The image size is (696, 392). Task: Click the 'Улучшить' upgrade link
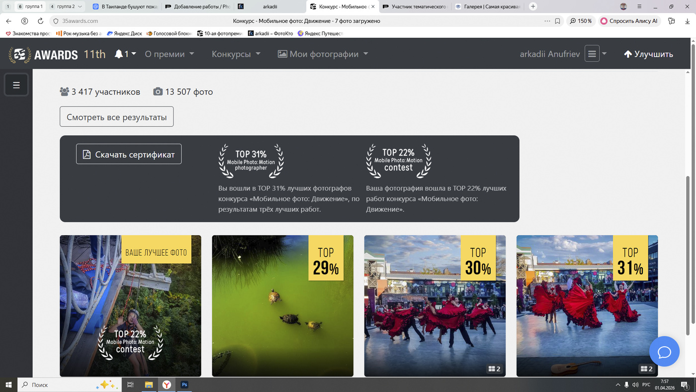tap(648, 54)
